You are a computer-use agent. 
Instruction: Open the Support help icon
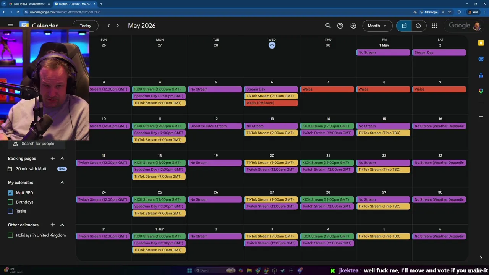point(340,26)
